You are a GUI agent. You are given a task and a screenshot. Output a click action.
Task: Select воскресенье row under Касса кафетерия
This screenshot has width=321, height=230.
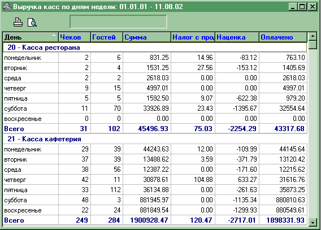(155, 210)
